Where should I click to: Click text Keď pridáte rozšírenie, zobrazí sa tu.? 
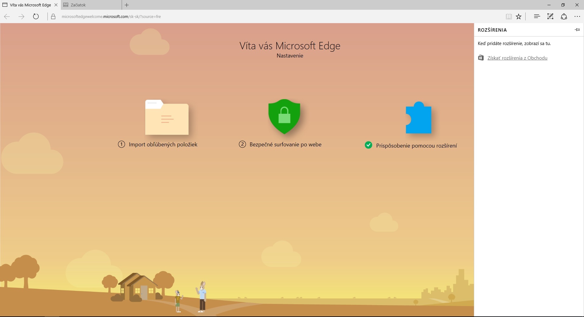[514, 44]
